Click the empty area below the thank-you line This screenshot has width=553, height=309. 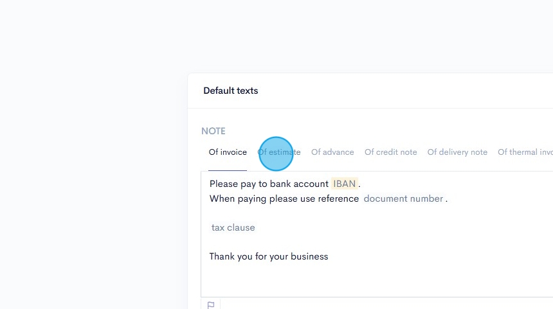373,279
